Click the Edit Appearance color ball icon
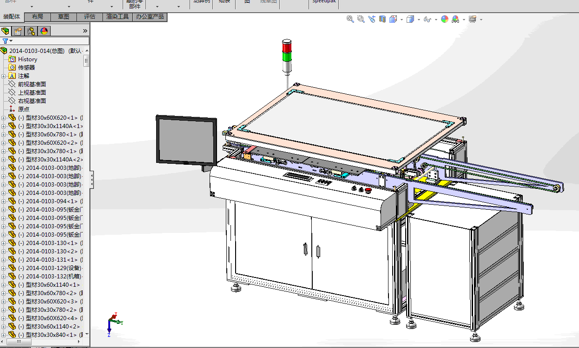The image size is (579, 348). [445, 19]
